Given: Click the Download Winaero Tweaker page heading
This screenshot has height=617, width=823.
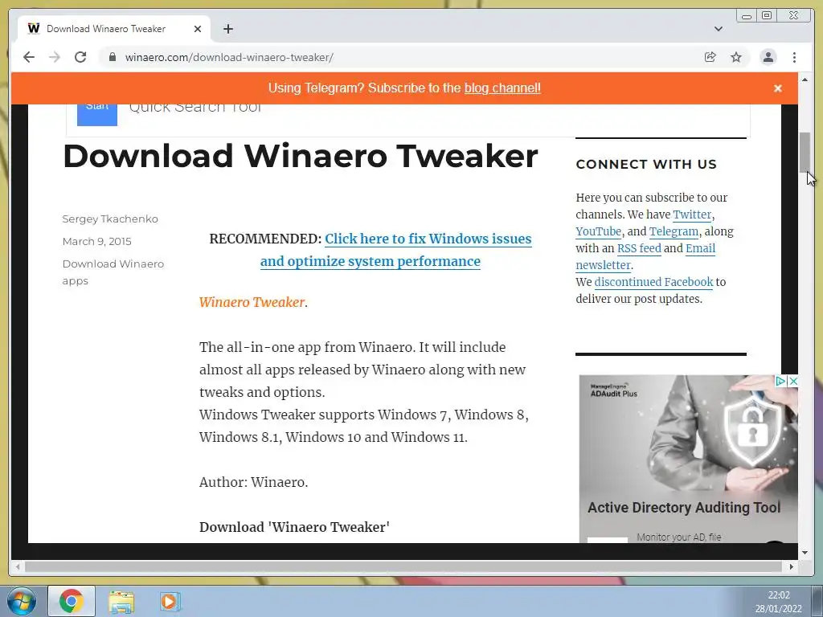Looking at the screenshot, I should click(x=301, y=156).
